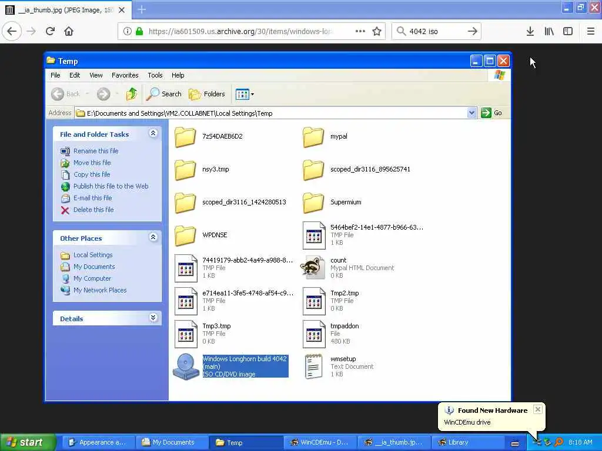Open the File menu
602x451 pixels.
(x=55, y=75)
